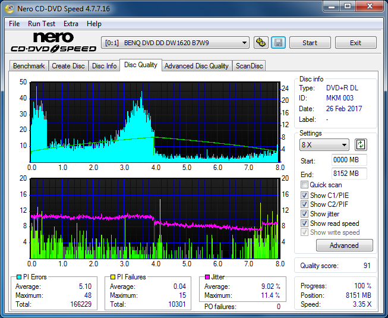
Task: Click the PI Failures and jitter graph
Action: pyautogui.click(x=155, y=218)
